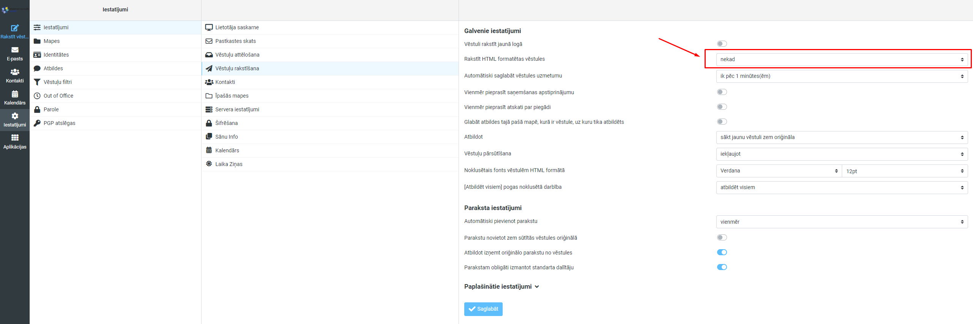Open the 12pt font size dropdown

(904, 171)
